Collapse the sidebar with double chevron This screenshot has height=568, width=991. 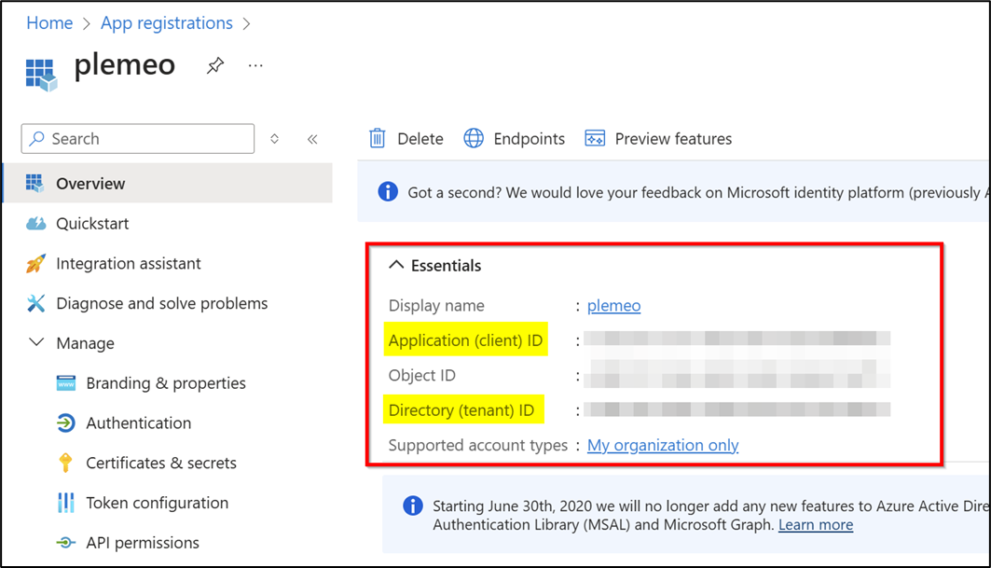pyautogui.click(x=312, y=139)
